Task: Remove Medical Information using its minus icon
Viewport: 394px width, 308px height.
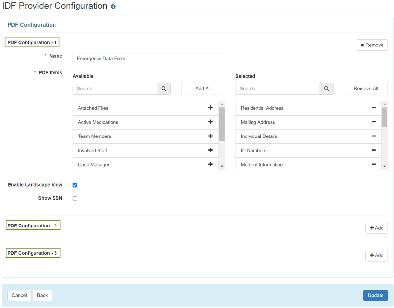Action: tap(374, 164)
